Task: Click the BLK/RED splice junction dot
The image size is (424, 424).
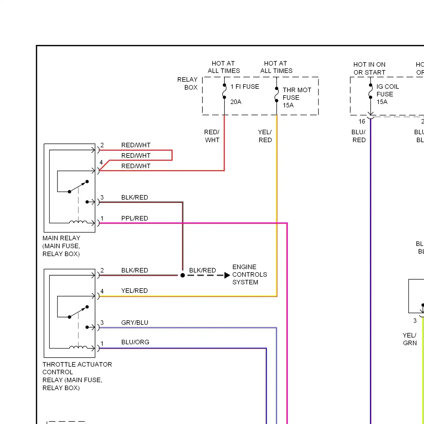Action: coord(183,275)
